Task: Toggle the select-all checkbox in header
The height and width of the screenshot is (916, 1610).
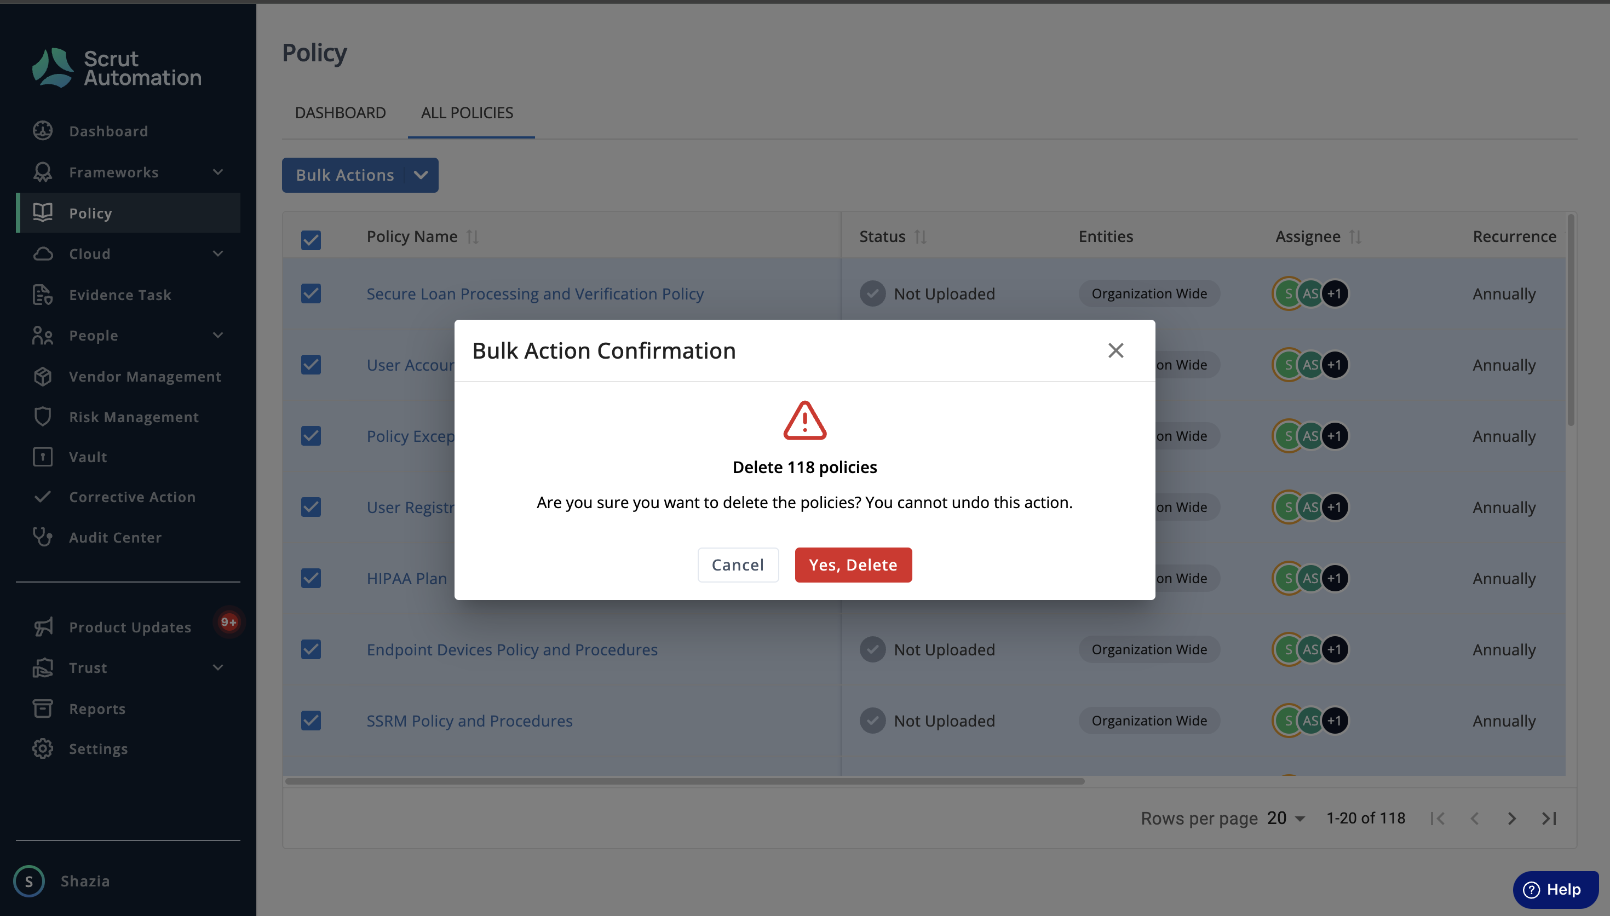Action: 311,240
